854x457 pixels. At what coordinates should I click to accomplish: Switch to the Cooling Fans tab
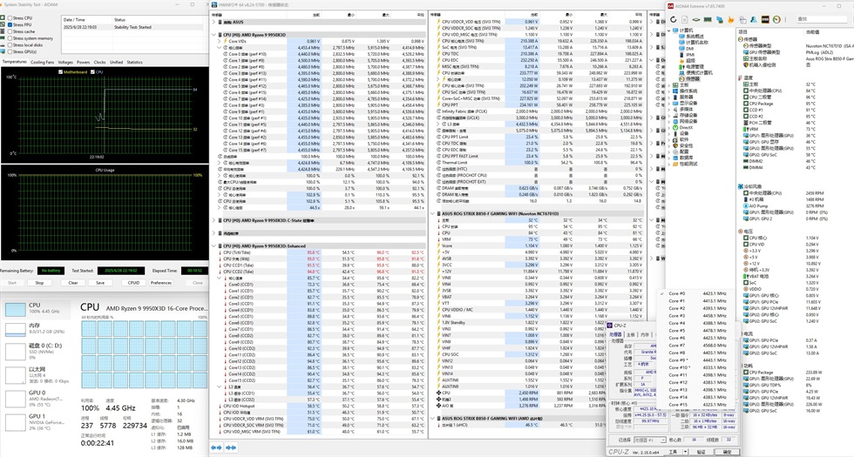43,62
